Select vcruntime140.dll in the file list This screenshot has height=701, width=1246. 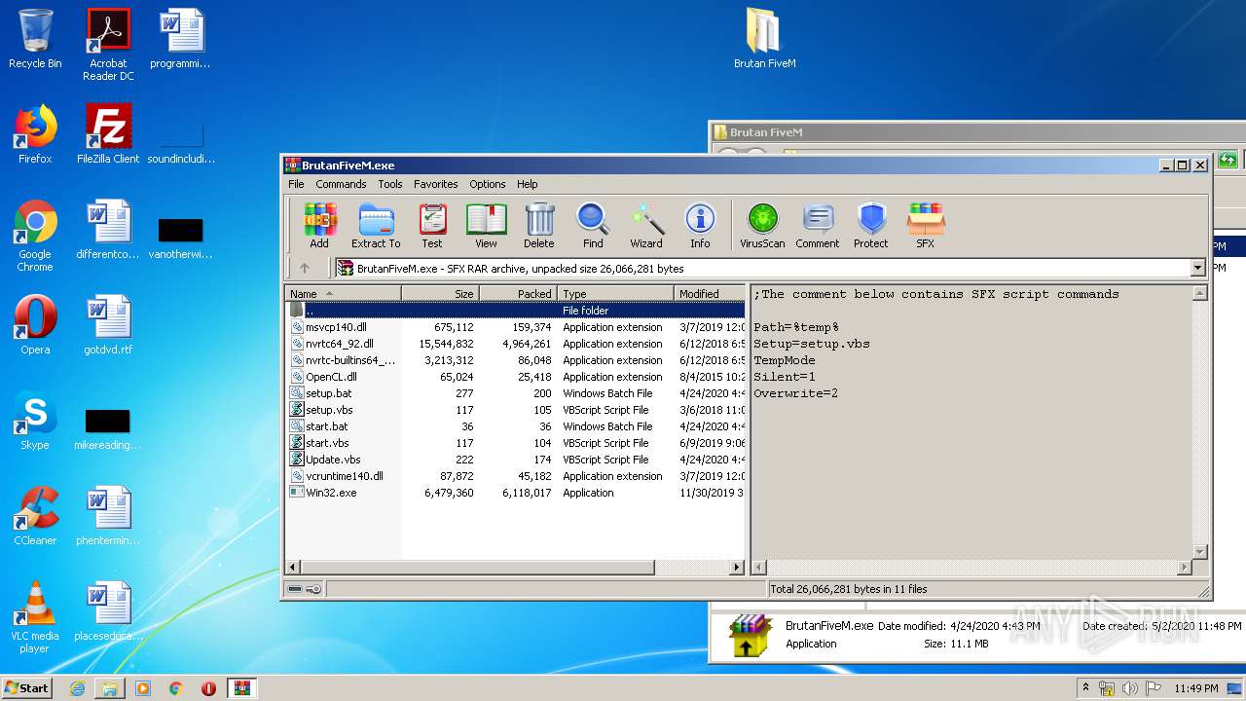point(516,476)
